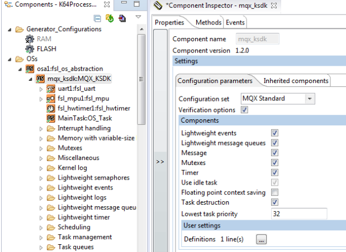Click the Collapse All icon in Components toolbar
Screen dimensions: 346x252
97,18
